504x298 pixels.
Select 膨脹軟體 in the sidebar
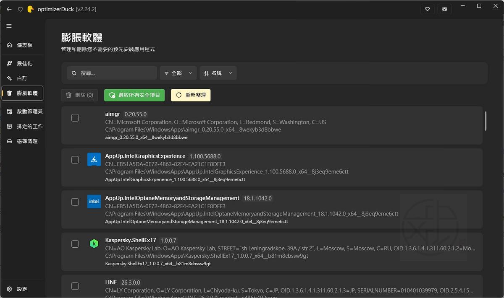(x=23, y=93)
